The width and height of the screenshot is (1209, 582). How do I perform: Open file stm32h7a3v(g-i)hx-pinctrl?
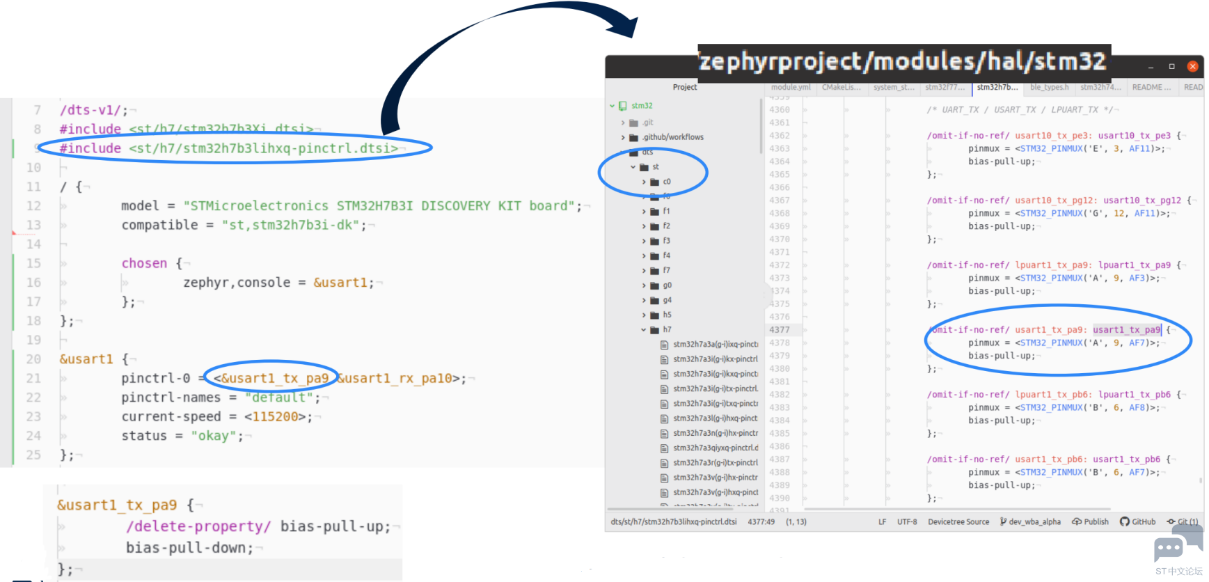click(x=716, y=478)
